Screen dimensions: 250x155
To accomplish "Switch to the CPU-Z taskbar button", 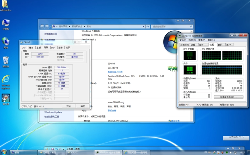I will (x=80, y=152).
